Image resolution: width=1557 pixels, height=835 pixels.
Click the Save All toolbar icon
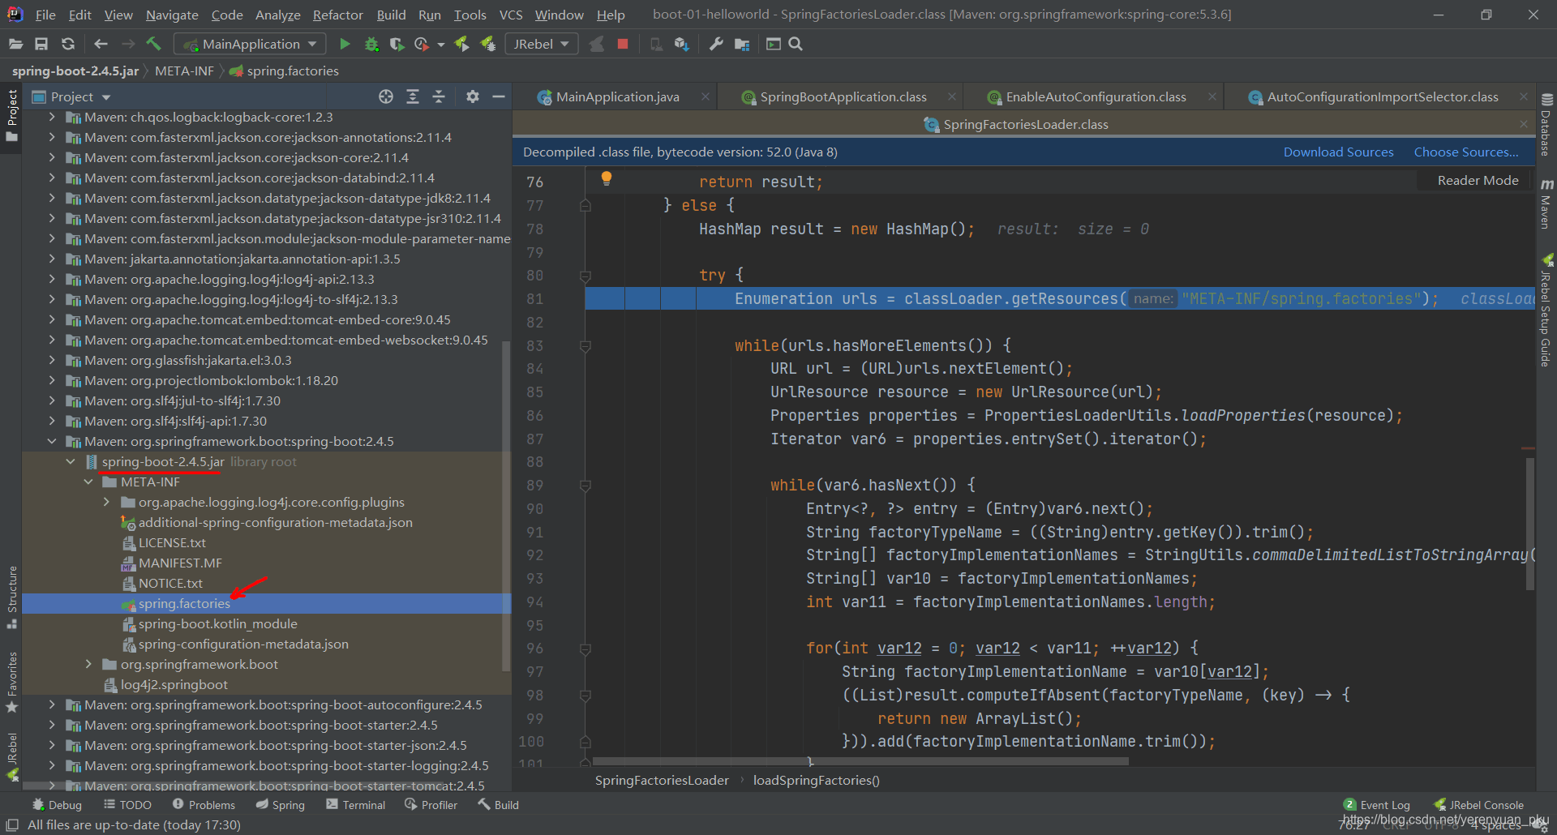pos(41,44)
